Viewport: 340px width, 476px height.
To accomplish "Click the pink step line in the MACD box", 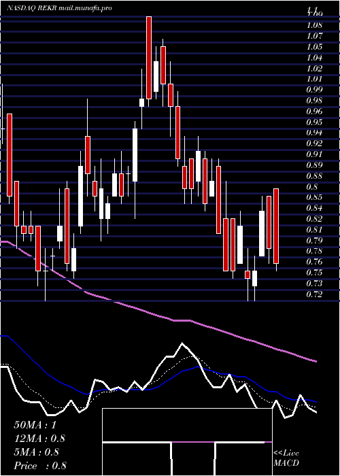I will (193, 442).
